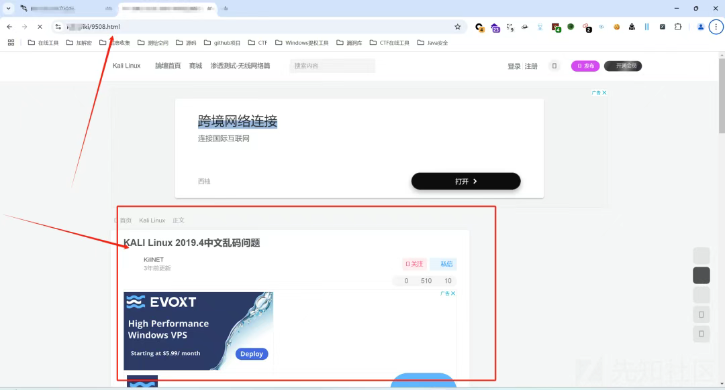Image resolution: width=725 pixels, height=390 pixels.
Task: Open the github项目 bookmark folder
Action: 222,42
